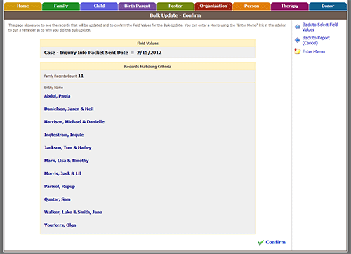The height and width of the screenshot is (254, 351).
Task: Select the Foster tab
Action: (x=175, y=6)
